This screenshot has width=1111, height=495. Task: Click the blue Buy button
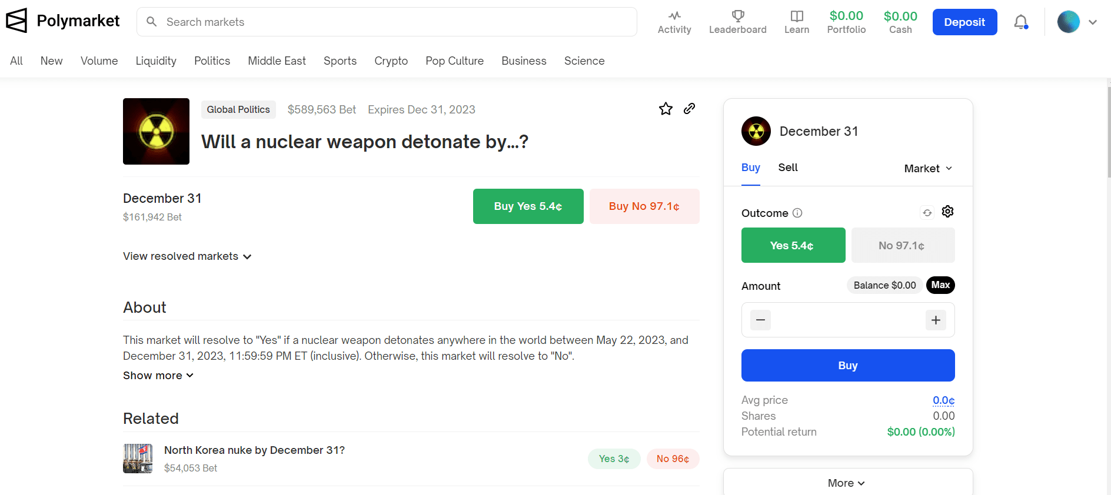pyautogui.click(x=848, y=366)
